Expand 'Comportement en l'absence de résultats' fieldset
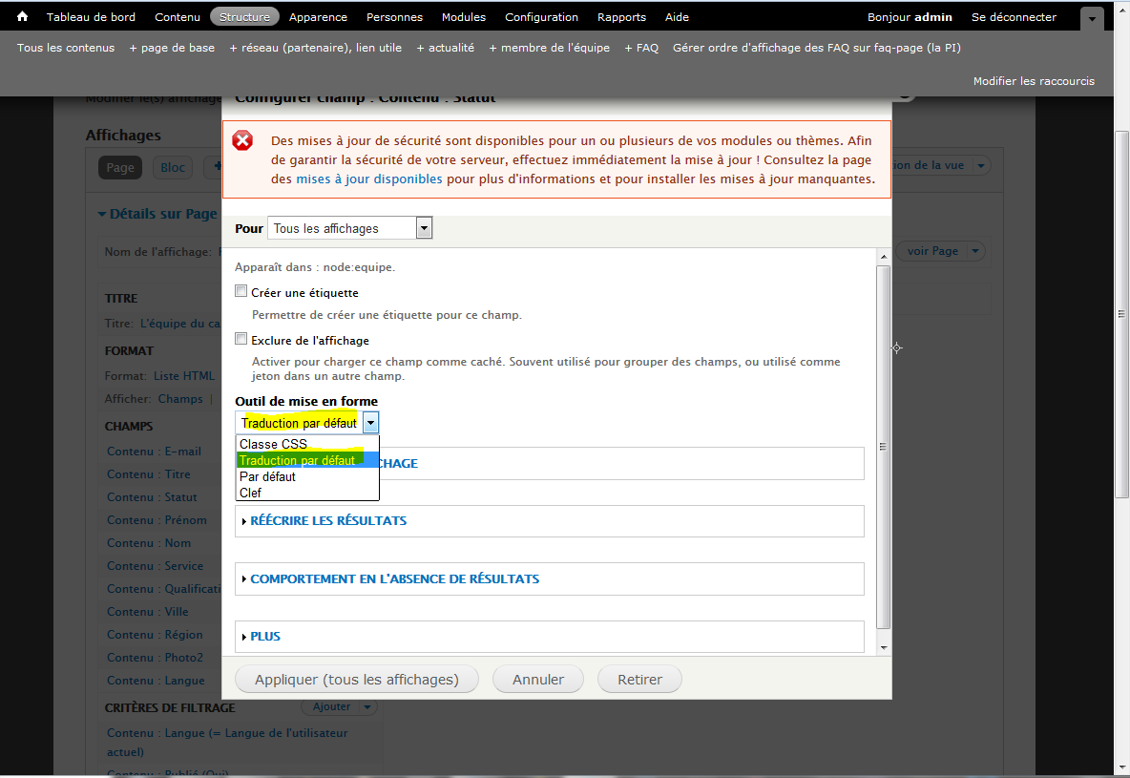 pyautogui.click(x=394, y=578)
